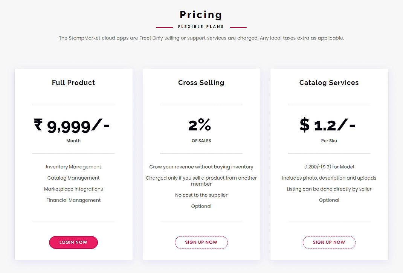The width and height of the screenshot is (403, 273).
Task: Click SIGN UP NOW under Cross Selling
Action: click(x=201, y=242)
